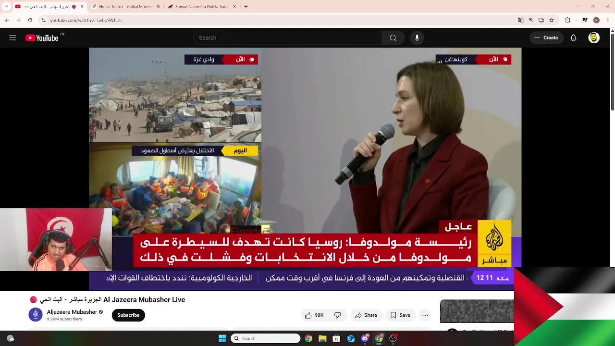The image size is (615, 346).
Task: Open Aljazeera Mubasher channel avatar
Action: tap(36, 315)
